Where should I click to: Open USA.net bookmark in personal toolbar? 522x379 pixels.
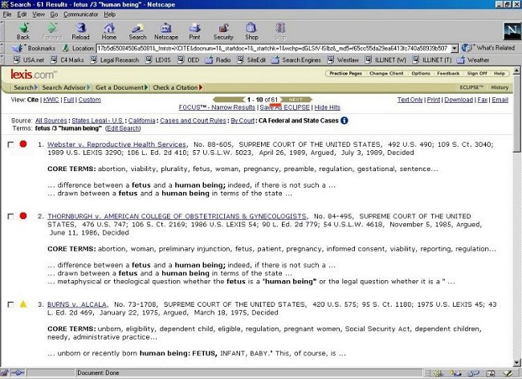29,60
